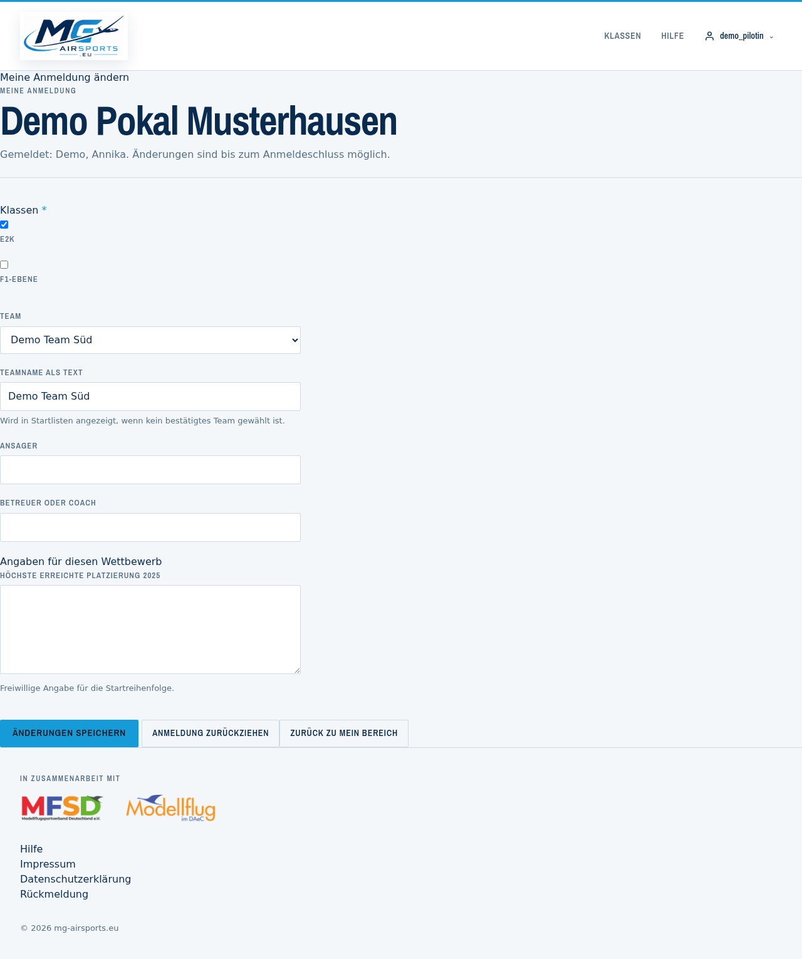The image size is (802, 959).
Task: Uncheck the E2K class checkbox
Action: (4, 224)
